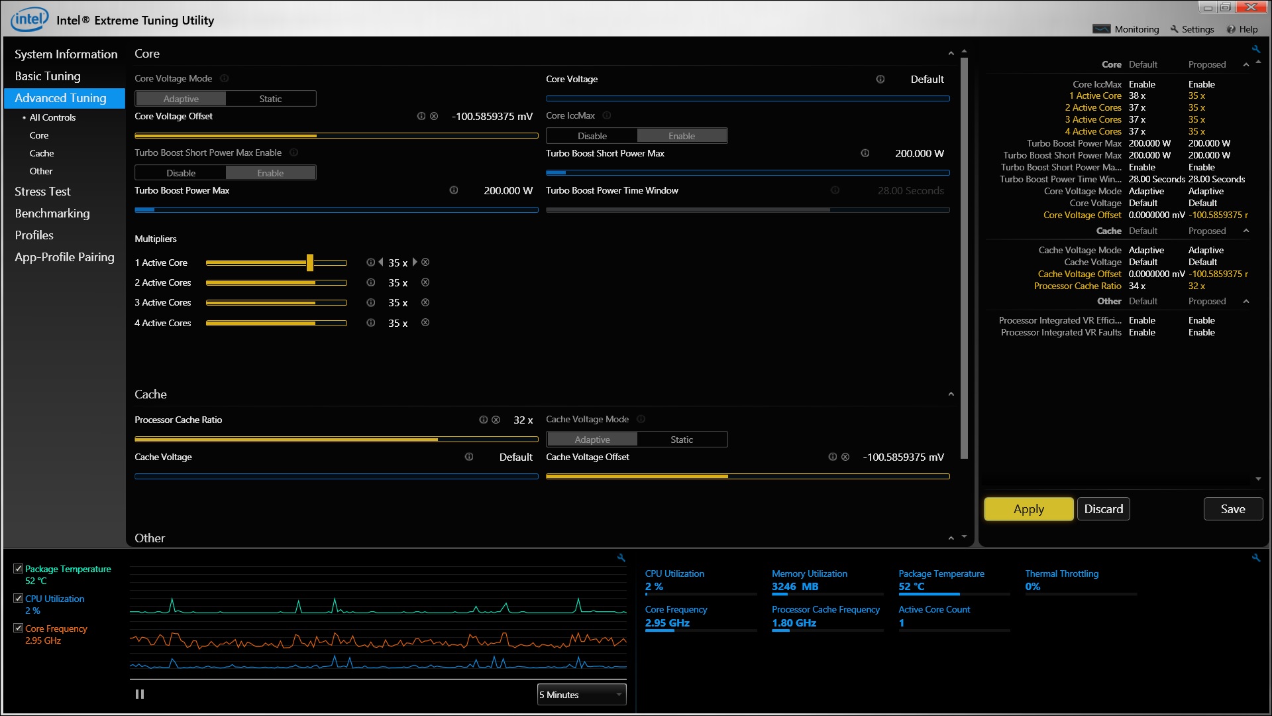This screenshot has width=1272, height=716.
Task: Reset Cache Voltage Offset x icon
Action: tap(845, 457)
